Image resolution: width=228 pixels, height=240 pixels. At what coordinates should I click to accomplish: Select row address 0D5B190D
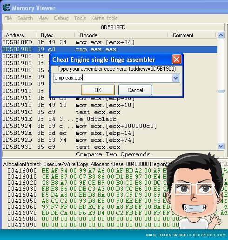coord(17,84)
